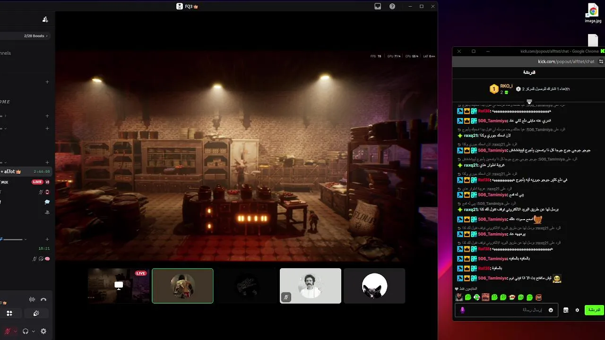Open the Discord help question mark icon
605x340 pixels.
(392, 6)
